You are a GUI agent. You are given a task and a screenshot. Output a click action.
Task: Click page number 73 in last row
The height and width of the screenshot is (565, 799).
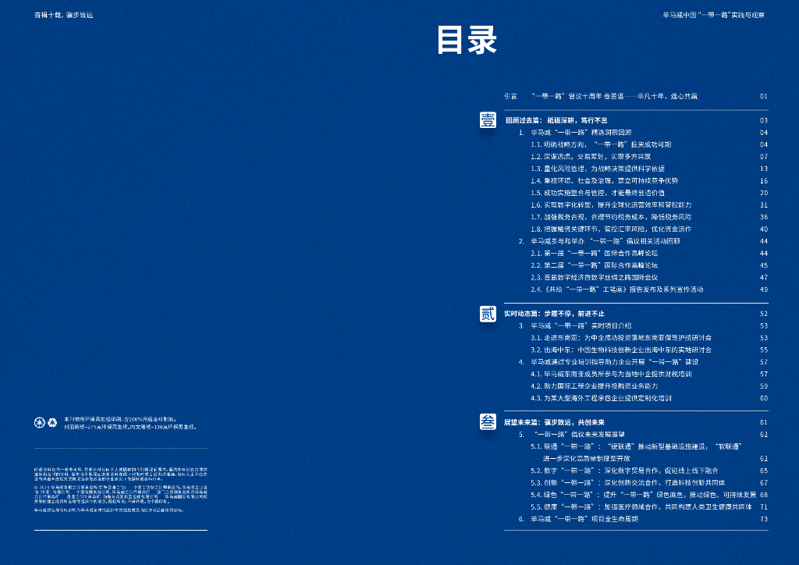[763, 519]
